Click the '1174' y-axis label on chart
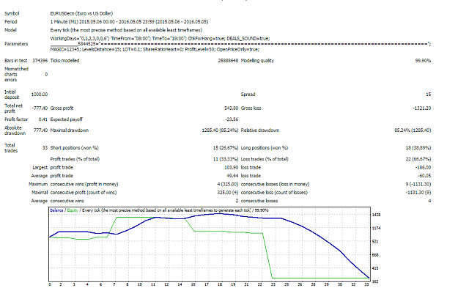Viewport: 458px width, 288px height. pyautogui.click(x=376, y=229)
